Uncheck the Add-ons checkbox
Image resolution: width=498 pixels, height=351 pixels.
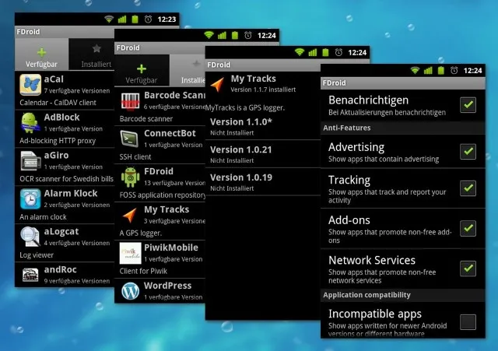468,228
